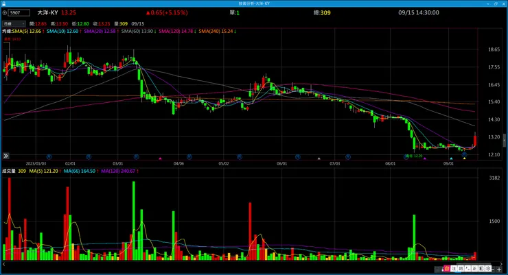Click the circled 月 marker just after 06/01

click(x=297, y=157)
